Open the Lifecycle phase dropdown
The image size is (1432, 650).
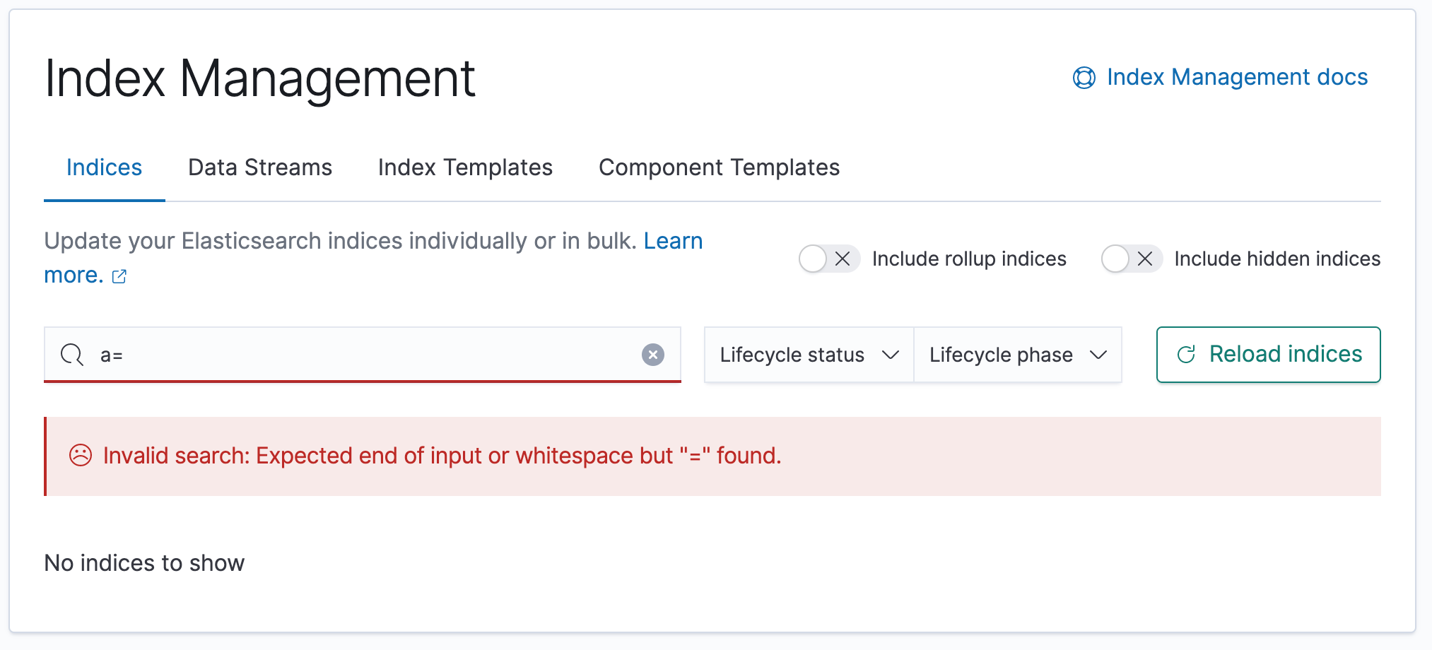[1018, 355]
